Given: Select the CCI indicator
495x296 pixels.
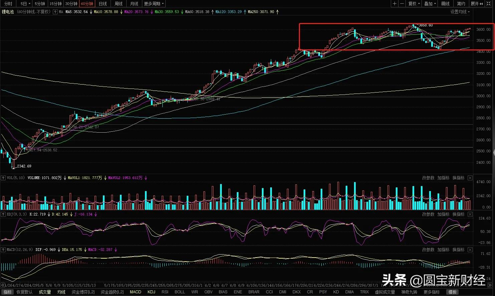Looking at the screenshot, I should coord(269,292).
